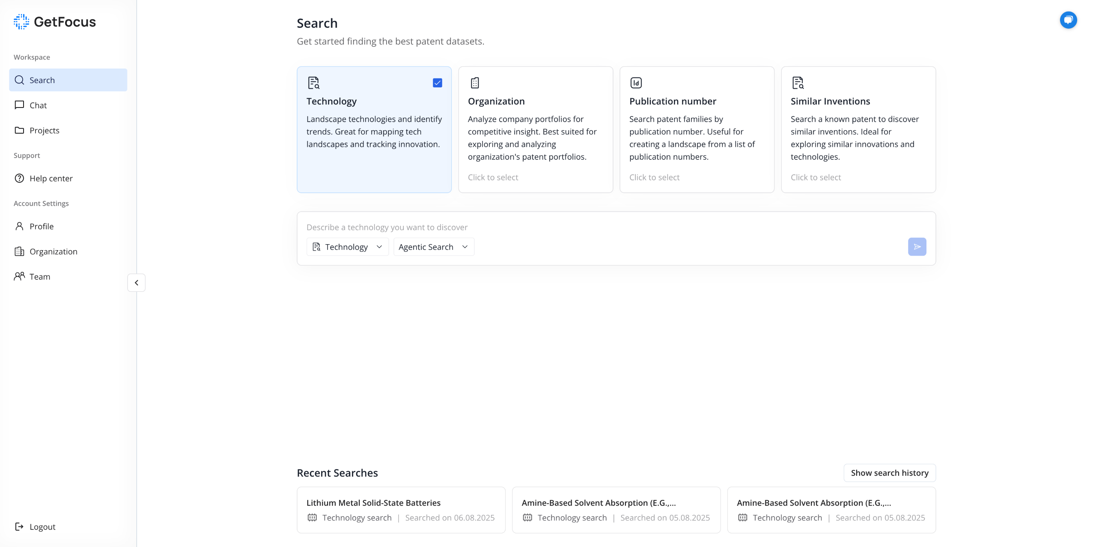The image size is (1096, 547).
Task: Collapse the sidebar with chevron button
Action: click(x=137, y=283)
